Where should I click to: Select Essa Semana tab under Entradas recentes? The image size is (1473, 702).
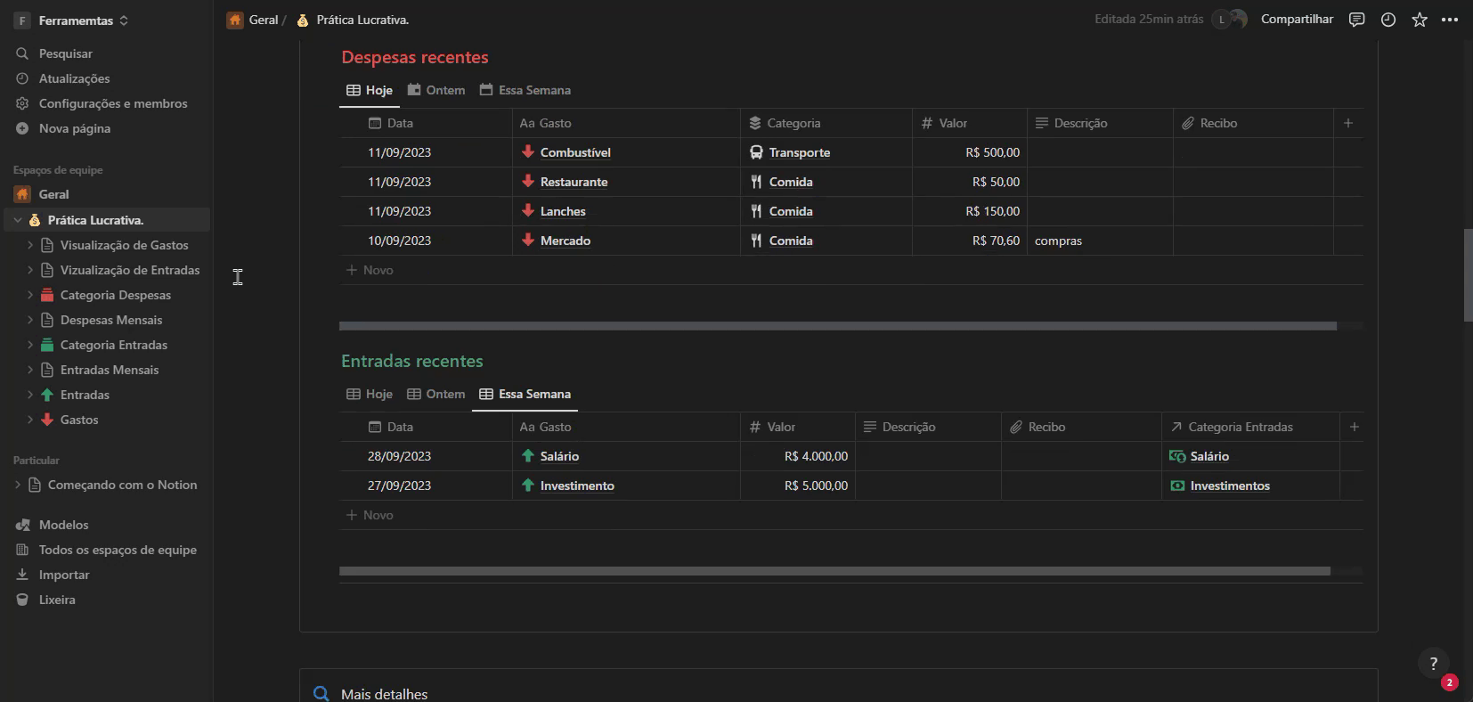pos(525,394)
